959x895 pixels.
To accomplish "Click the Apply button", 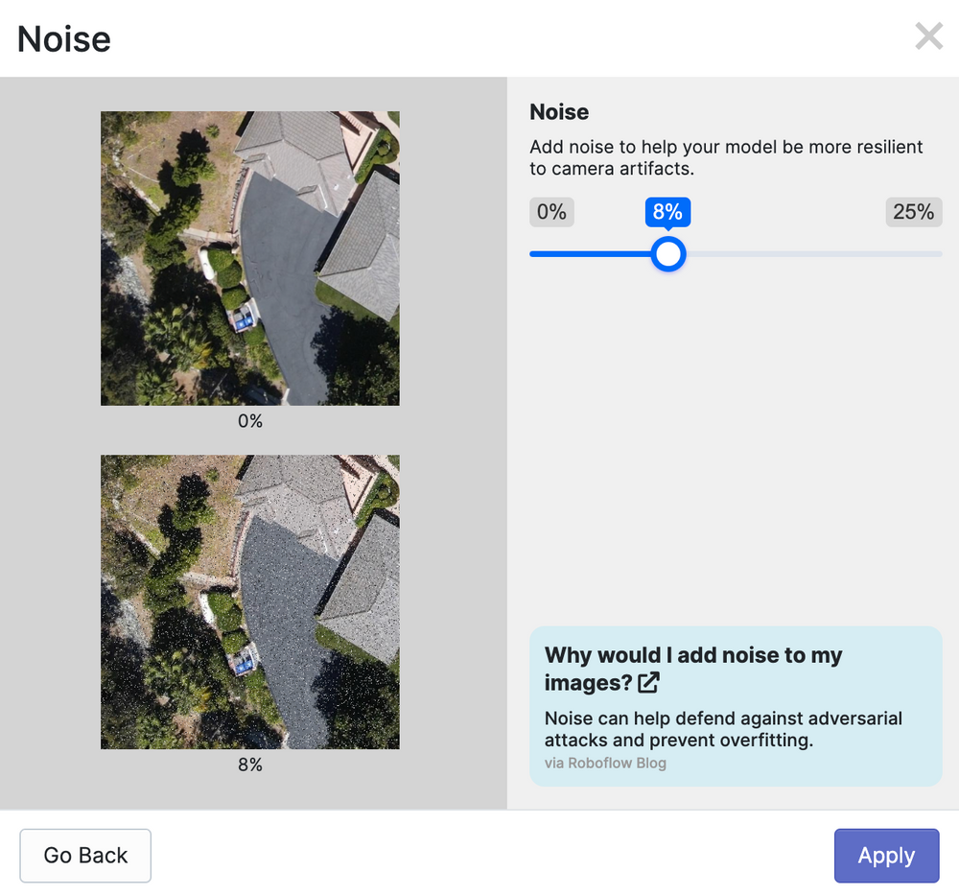I will click(x=886, y=855).
